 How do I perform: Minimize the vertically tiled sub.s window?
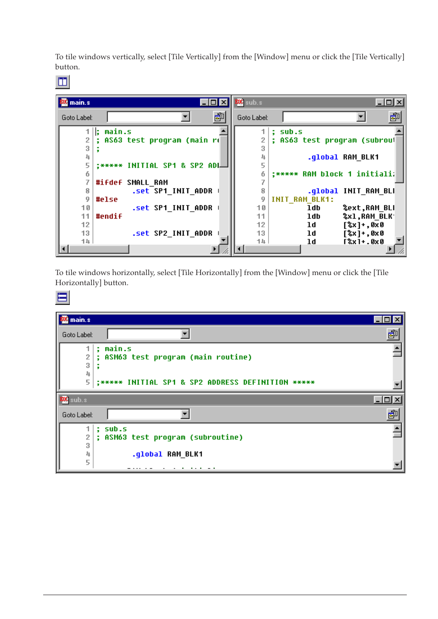click(x=379, y=102)
